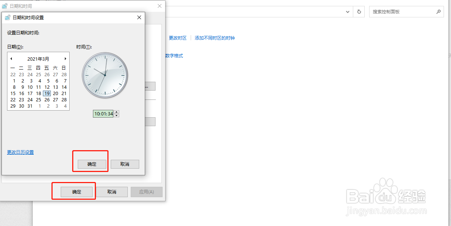Click the magnifier icon in the search box

pyautogui.click(x=438, y=11)
